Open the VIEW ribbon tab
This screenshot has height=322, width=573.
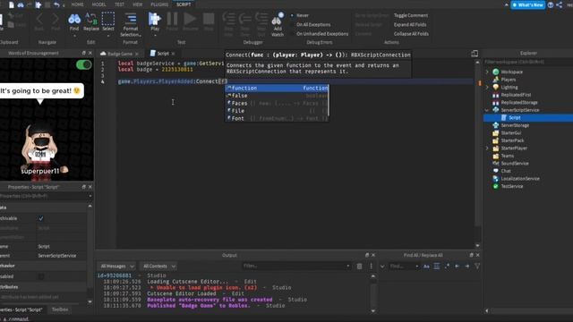[137, 4]
